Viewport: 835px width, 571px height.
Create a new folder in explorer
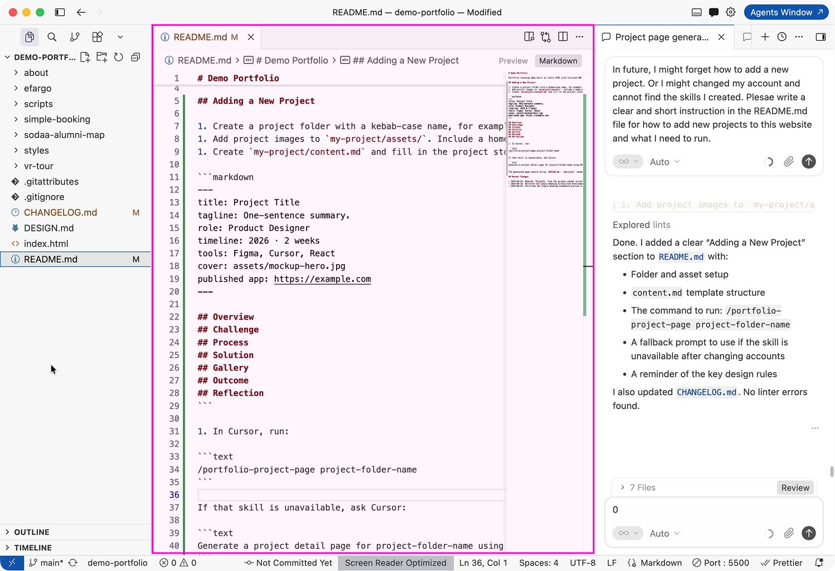(x=102, y=57)
